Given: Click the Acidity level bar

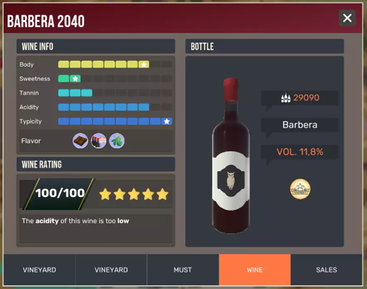Looking at the screenshot, I should click(x=115, y=107).
